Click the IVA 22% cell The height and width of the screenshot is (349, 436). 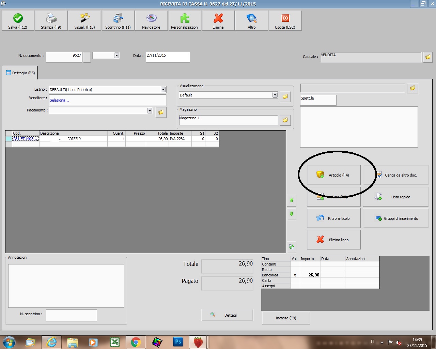click(180, 139)
